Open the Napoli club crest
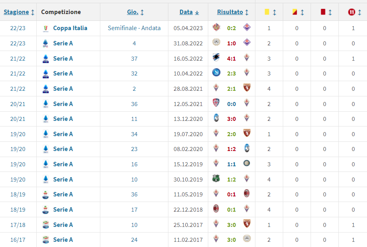 pyautogui.click(x=216, y=73)
